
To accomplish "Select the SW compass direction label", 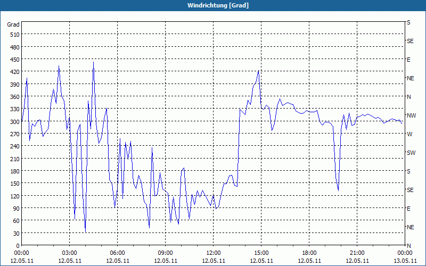I will click(411, 153).
